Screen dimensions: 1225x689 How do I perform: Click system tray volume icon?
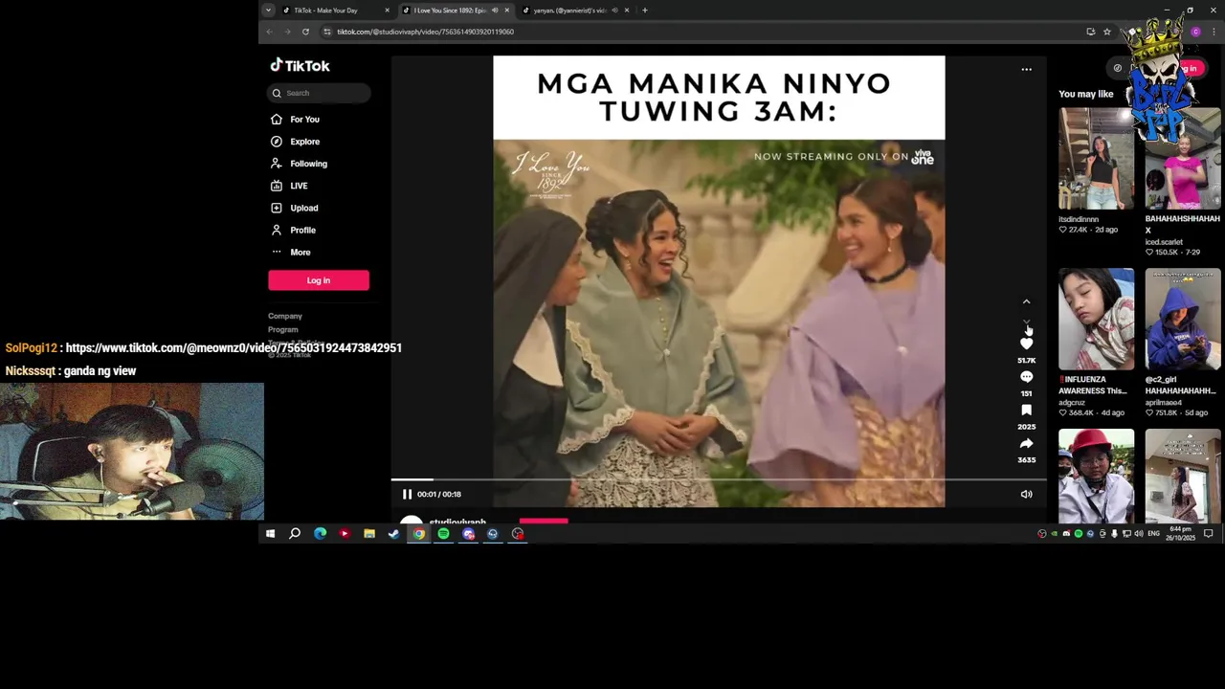click(x=1138, y=533)
